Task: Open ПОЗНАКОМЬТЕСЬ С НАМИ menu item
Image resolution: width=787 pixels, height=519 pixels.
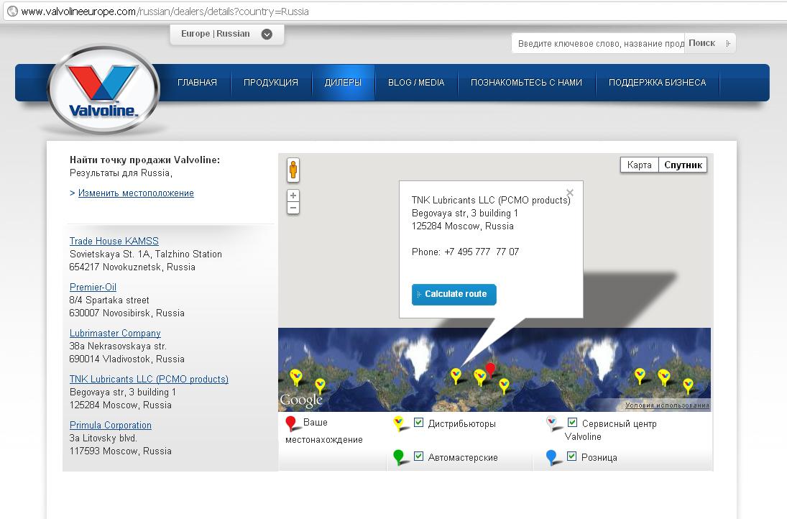Action: click(x=527, y=83)
